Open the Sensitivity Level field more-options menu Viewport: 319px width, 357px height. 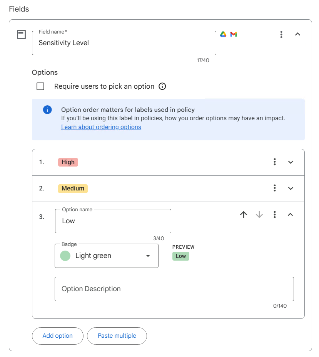pos(281,34)
